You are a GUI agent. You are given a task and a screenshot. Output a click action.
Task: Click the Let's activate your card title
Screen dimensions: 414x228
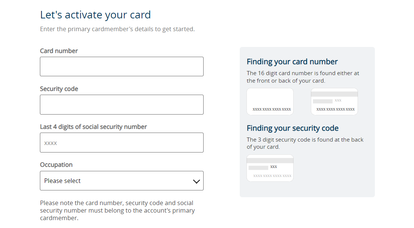pos(96,15)
